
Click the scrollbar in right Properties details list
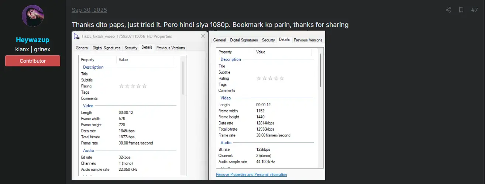click(x=320, y=70)
